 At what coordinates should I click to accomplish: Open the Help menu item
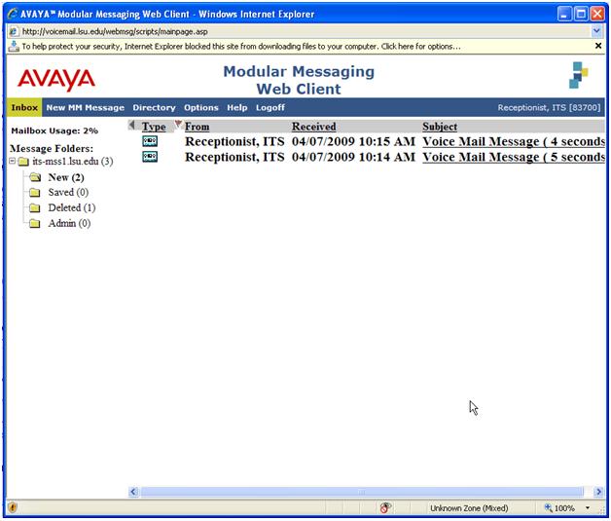[237, 108]
